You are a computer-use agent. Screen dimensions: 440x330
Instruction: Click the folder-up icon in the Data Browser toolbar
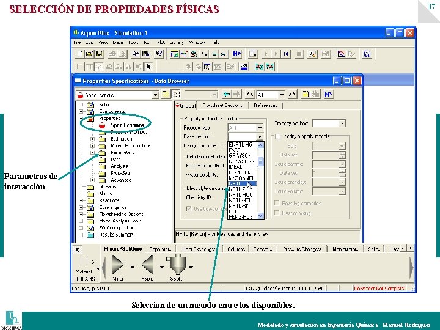pyautogui.click(x=166, y=95)
